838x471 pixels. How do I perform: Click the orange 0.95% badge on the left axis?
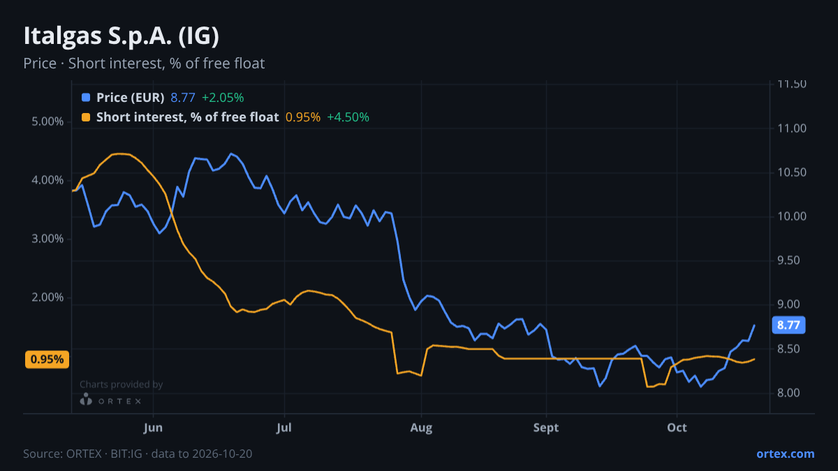pos(47,360)
